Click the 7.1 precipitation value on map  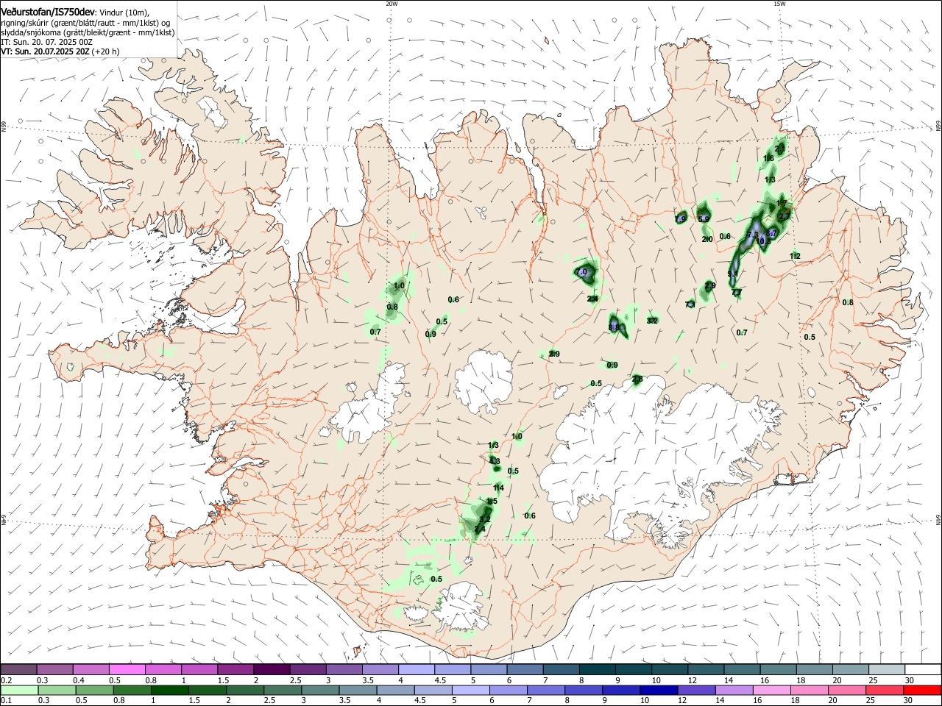[x=690, y=304]
